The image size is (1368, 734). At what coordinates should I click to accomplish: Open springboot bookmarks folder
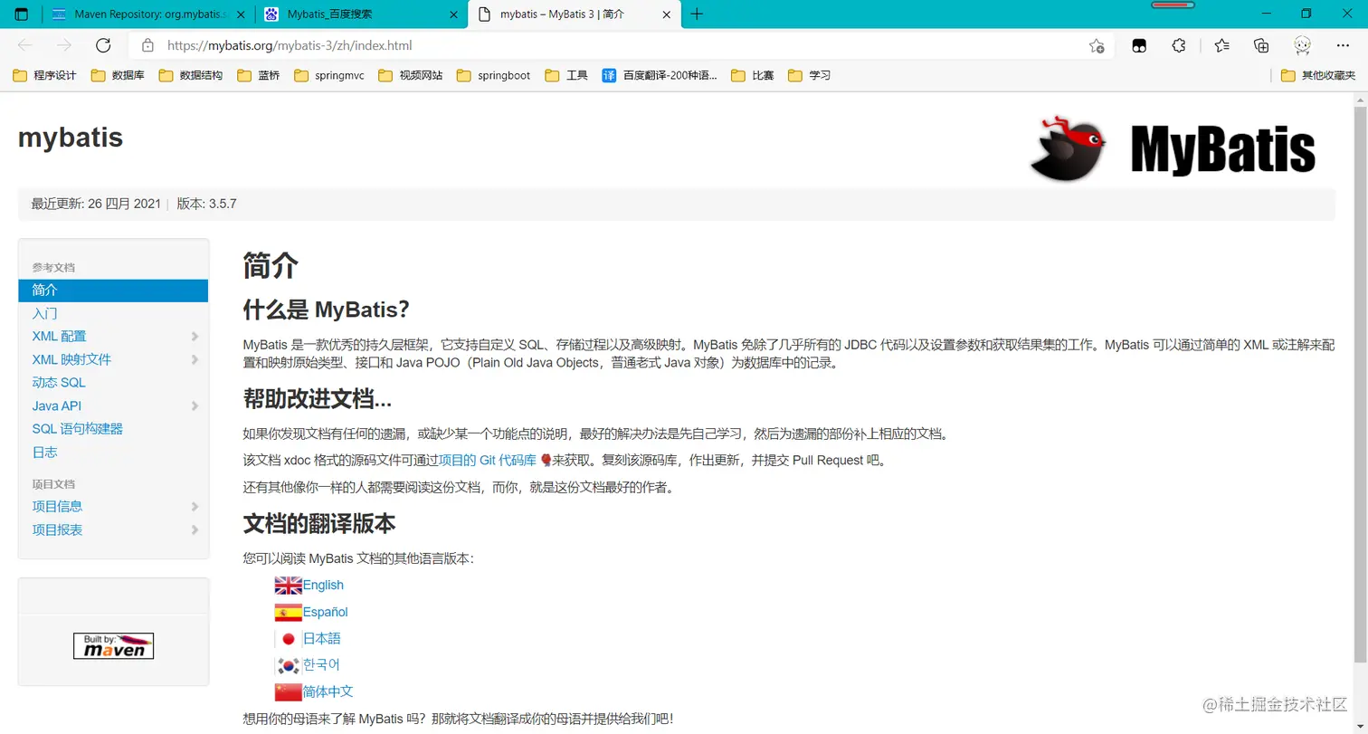494,75
